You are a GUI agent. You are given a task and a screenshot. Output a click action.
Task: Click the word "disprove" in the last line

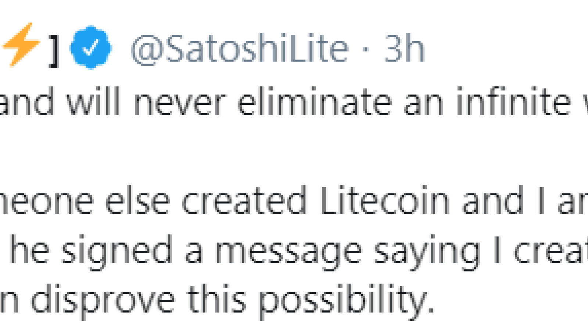103,301
